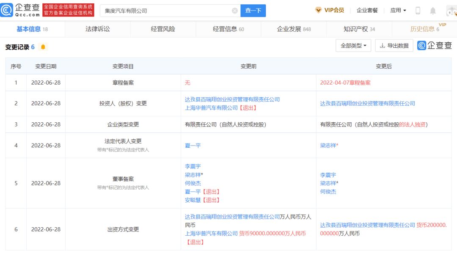Select 出资方式变更 cell
Viewport: 457px width, 256px height.
(123, 229)
